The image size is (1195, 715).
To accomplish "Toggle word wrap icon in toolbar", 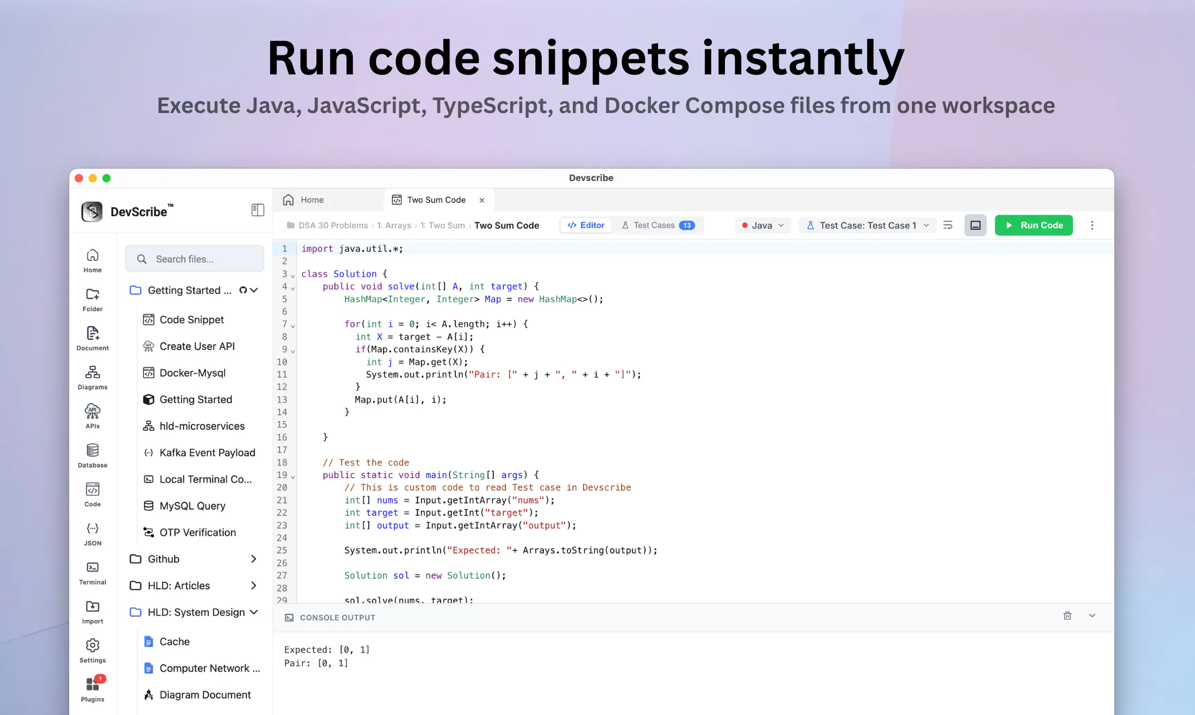I will click(x=948, y=225).
